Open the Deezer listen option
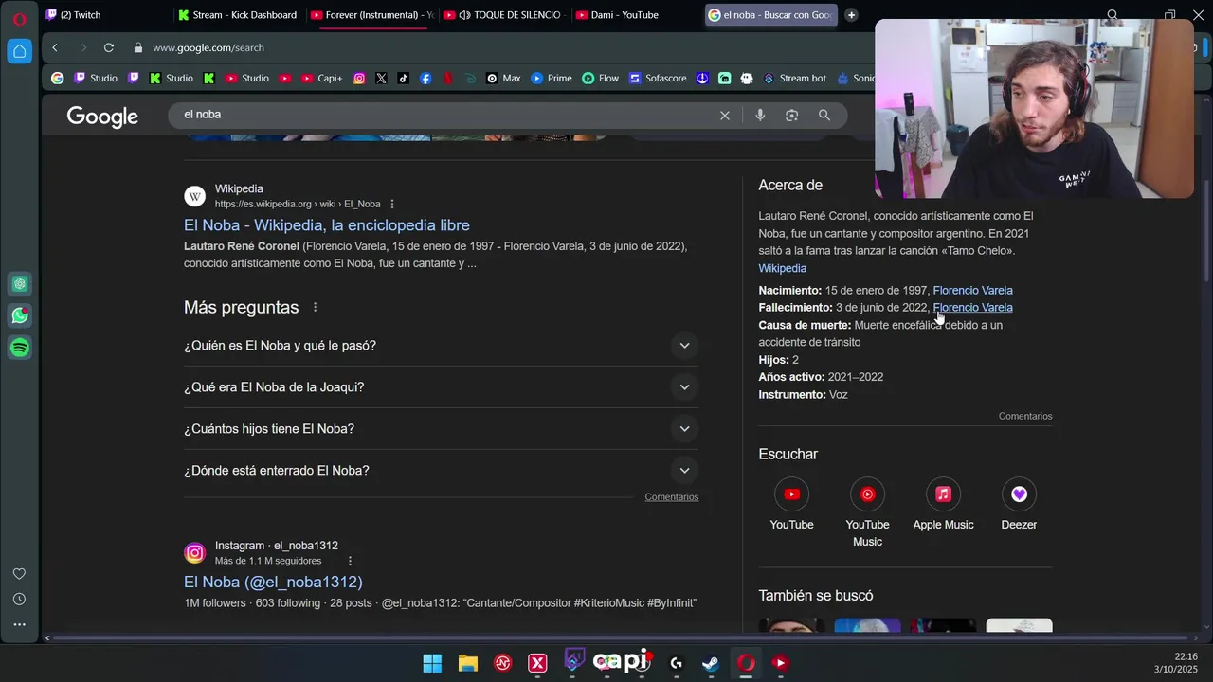The image size is (1213, 682). tap(1019, 505)
